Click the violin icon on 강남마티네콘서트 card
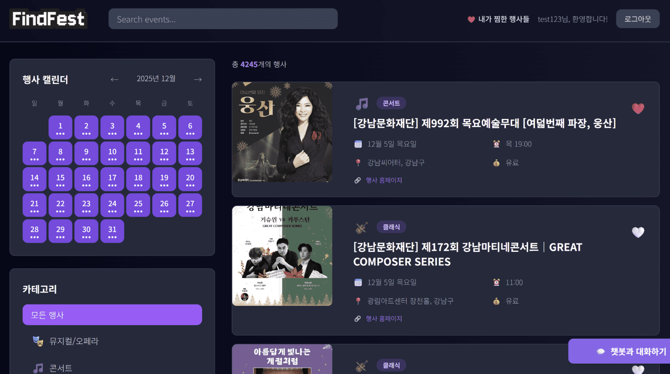This screenshot has width=670, height=374. pos(362,228)
